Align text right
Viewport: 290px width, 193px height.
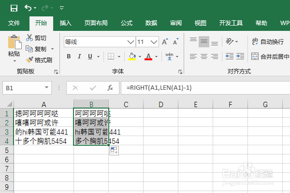215,56
